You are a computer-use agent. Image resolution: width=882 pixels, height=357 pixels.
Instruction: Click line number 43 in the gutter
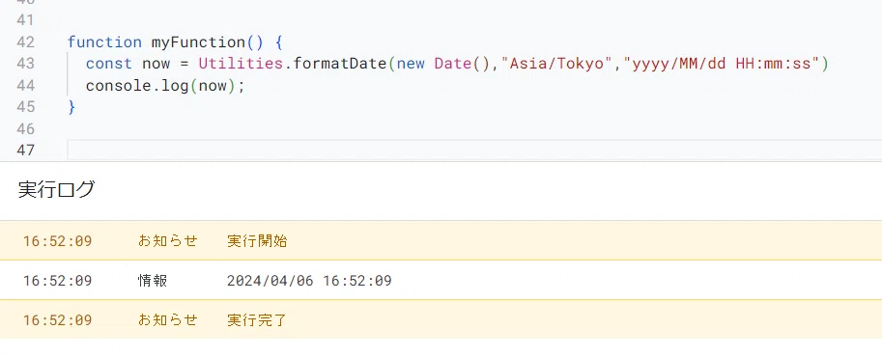click(26, 64)
